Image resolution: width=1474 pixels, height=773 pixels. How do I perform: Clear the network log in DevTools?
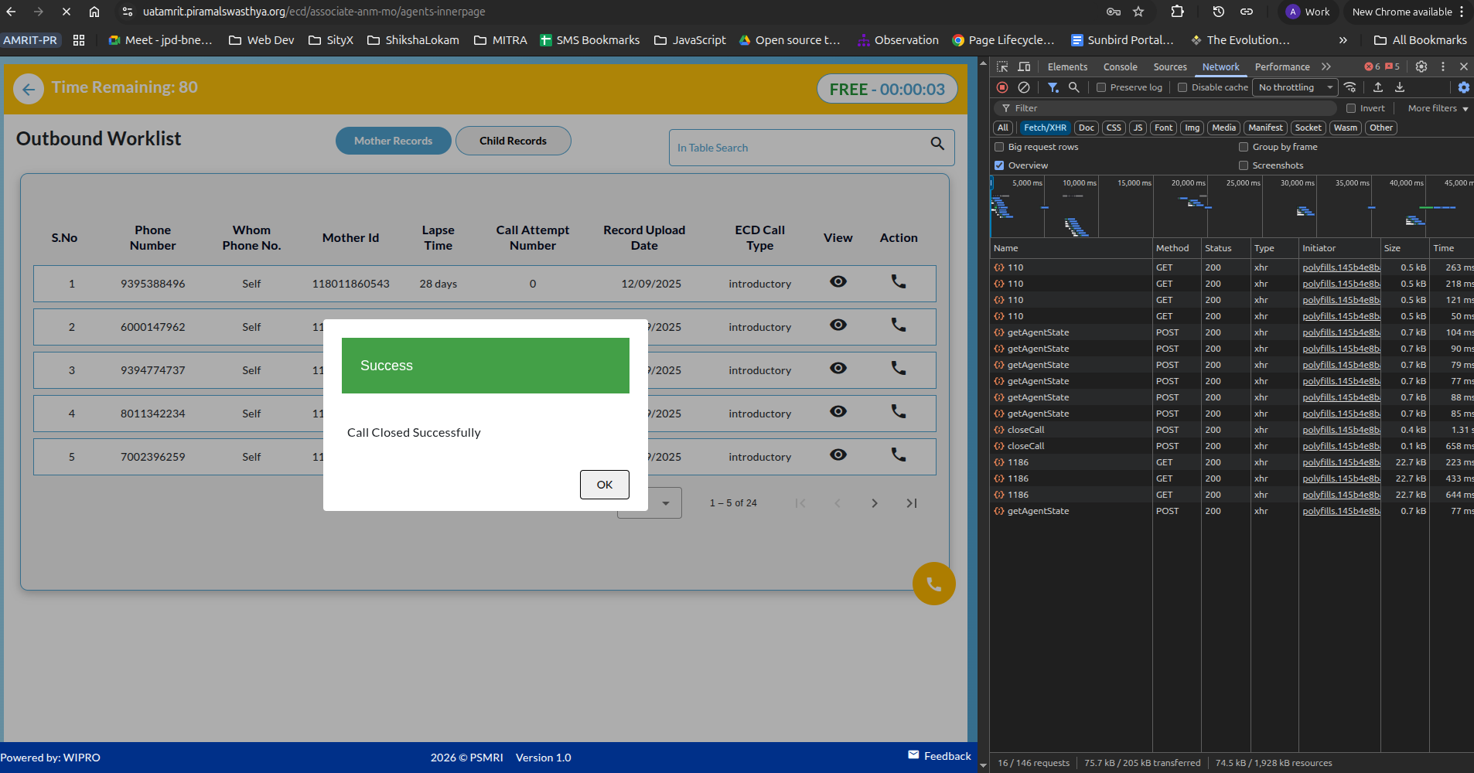(x=1024, y=87)
